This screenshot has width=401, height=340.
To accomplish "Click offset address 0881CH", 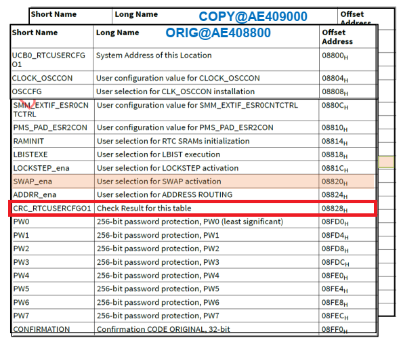I will pyautogui.click(x=335, y=168).
